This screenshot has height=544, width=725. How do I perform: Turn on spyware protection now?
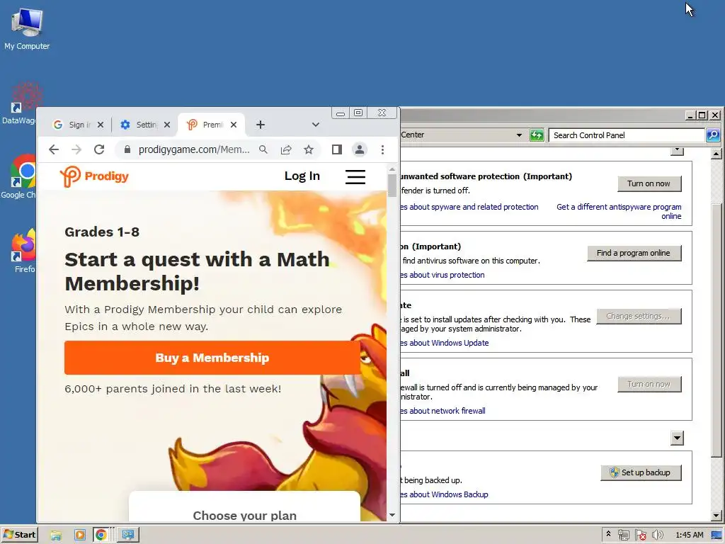point(649,183)
